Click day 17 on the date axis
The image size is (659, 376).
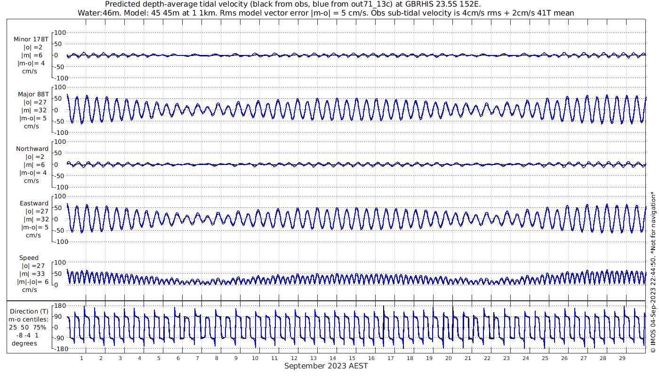coord(390,358)
